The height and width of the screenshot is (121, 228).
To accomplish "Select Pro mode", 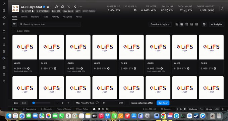I will [201, 109].
